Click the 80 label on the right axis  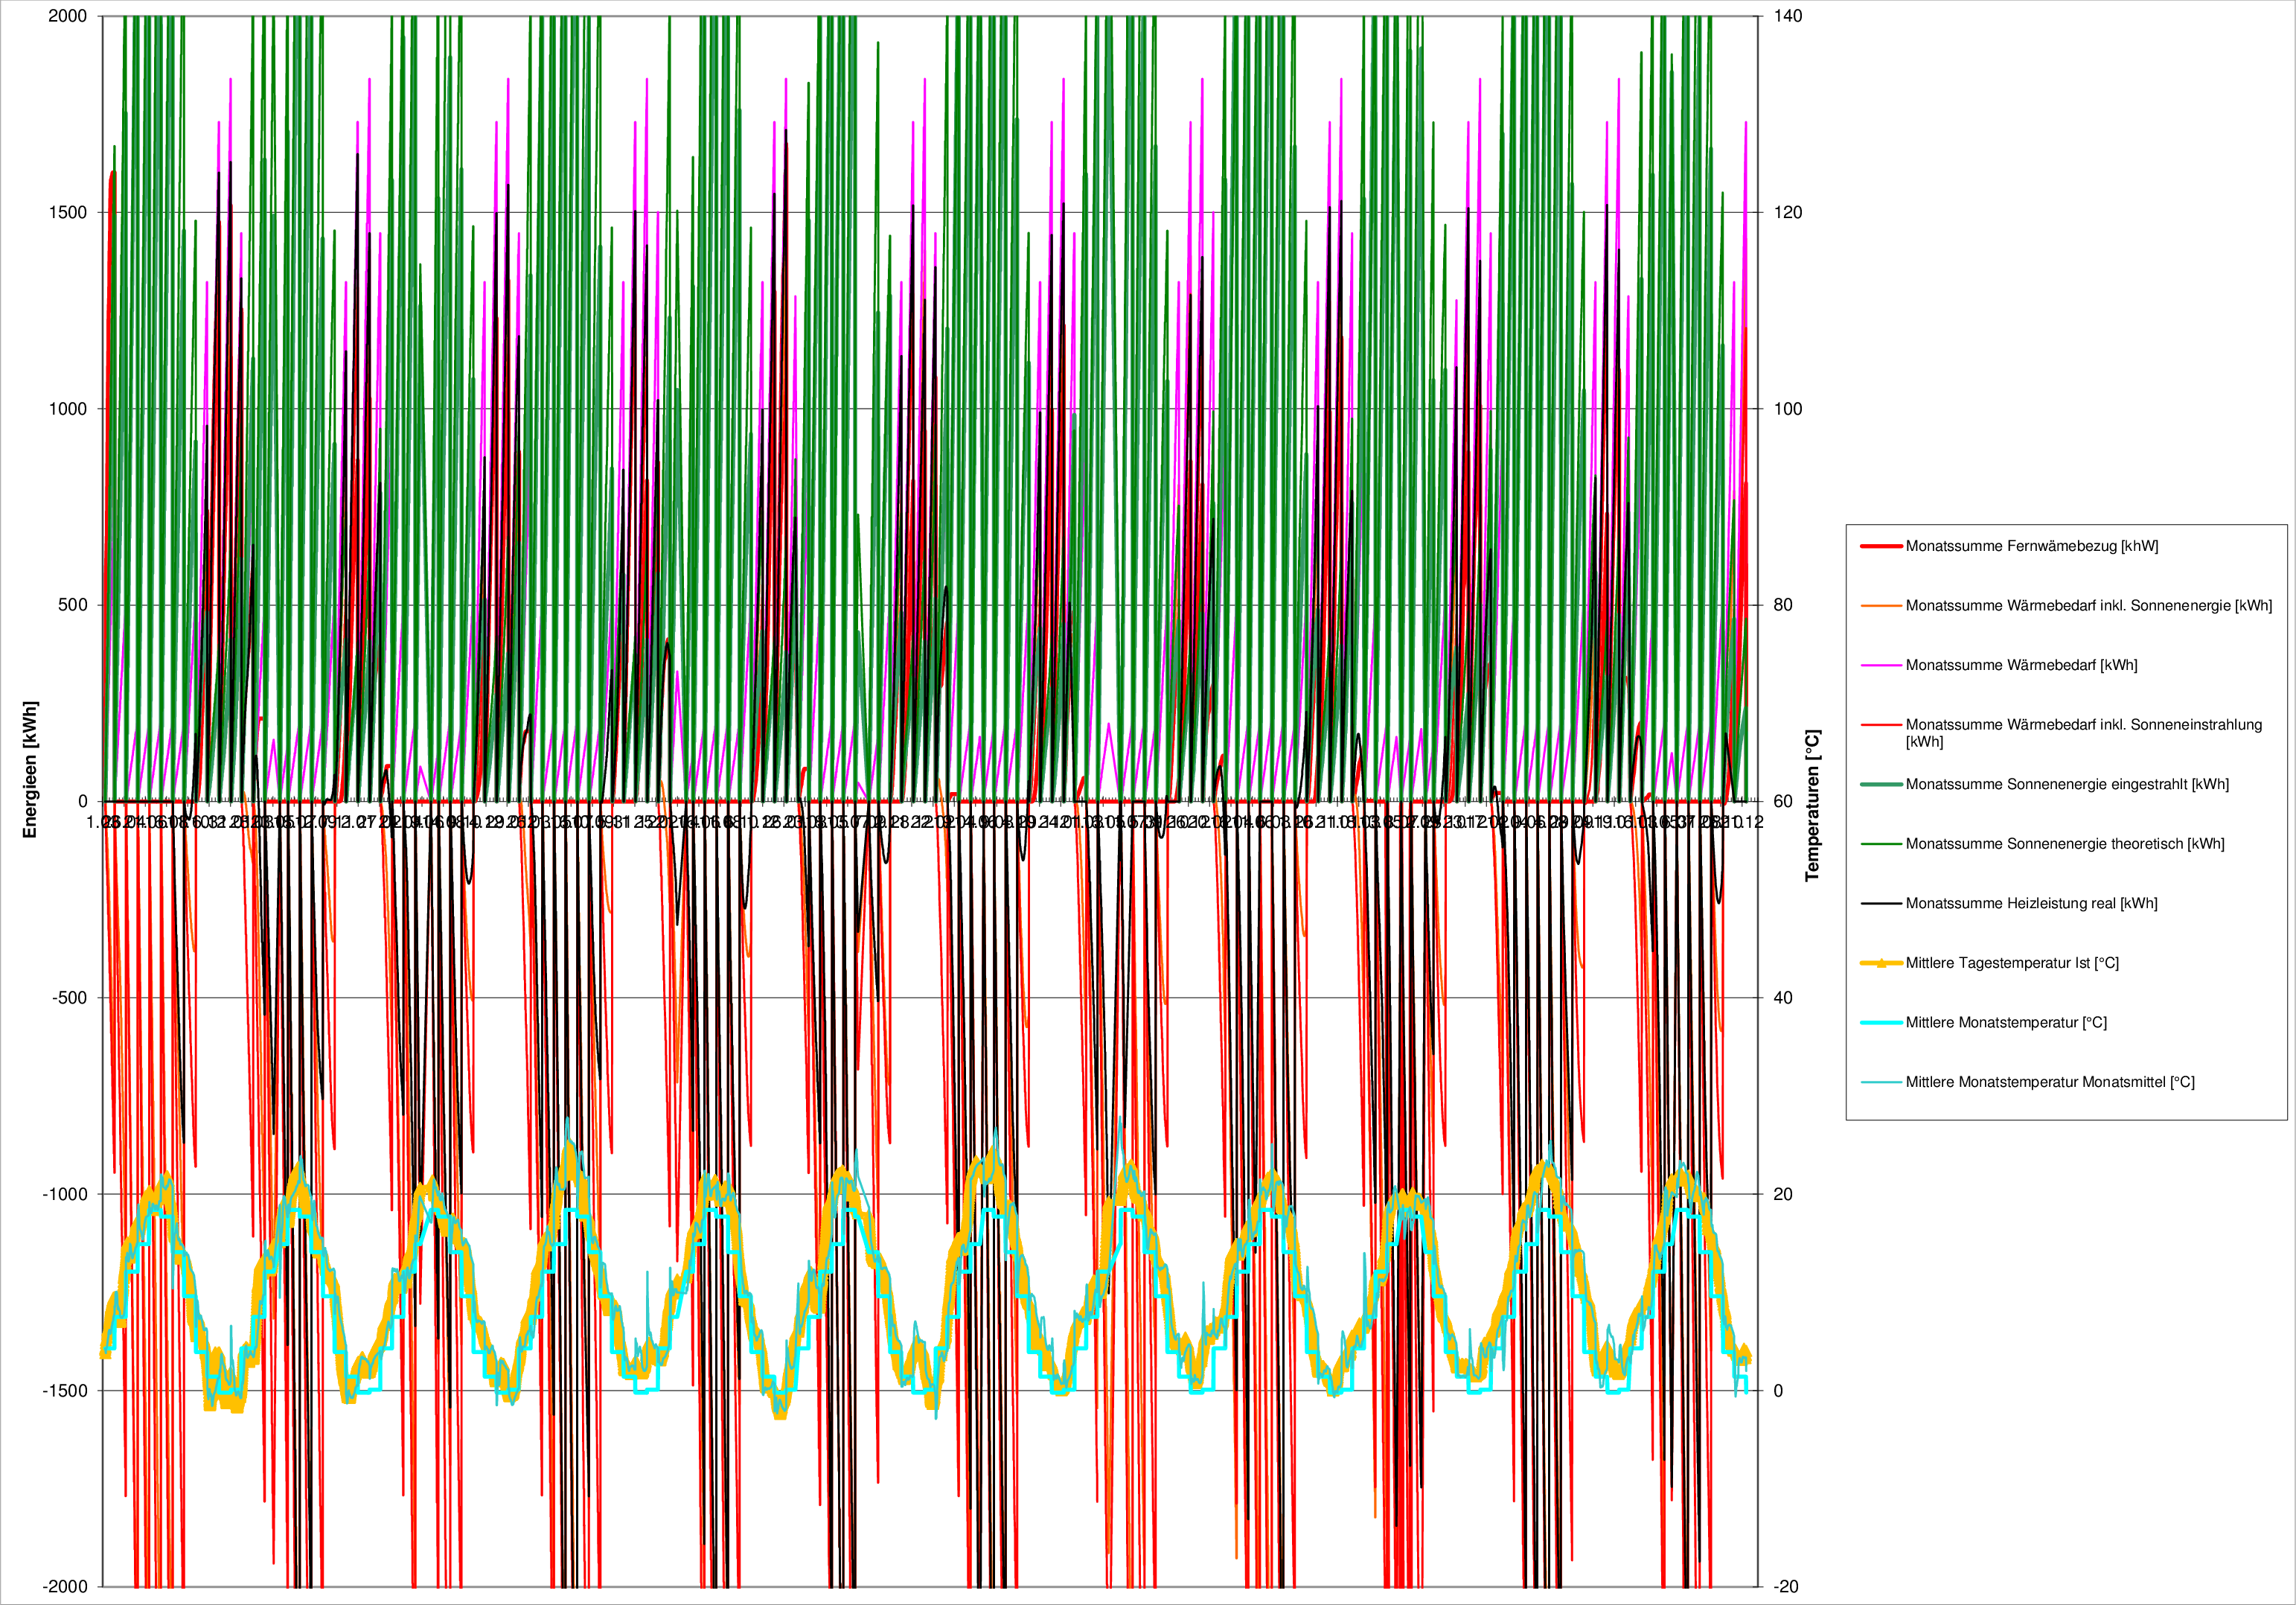coord(1784,605)
